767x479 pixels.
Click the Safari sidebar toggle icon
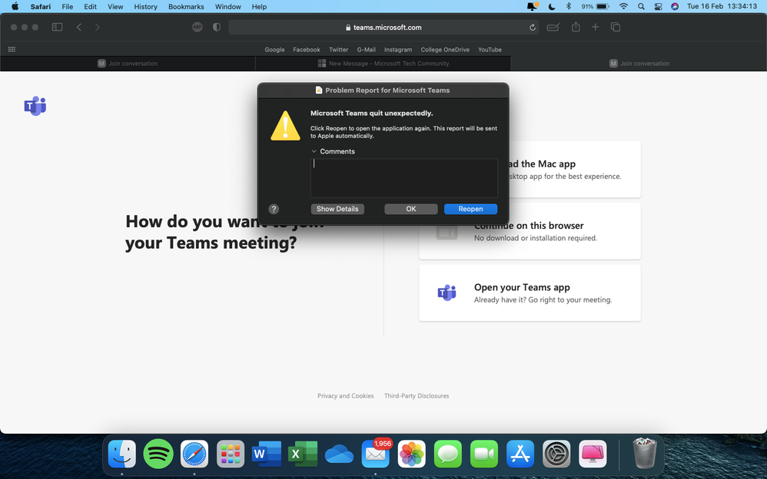(57, 27)
